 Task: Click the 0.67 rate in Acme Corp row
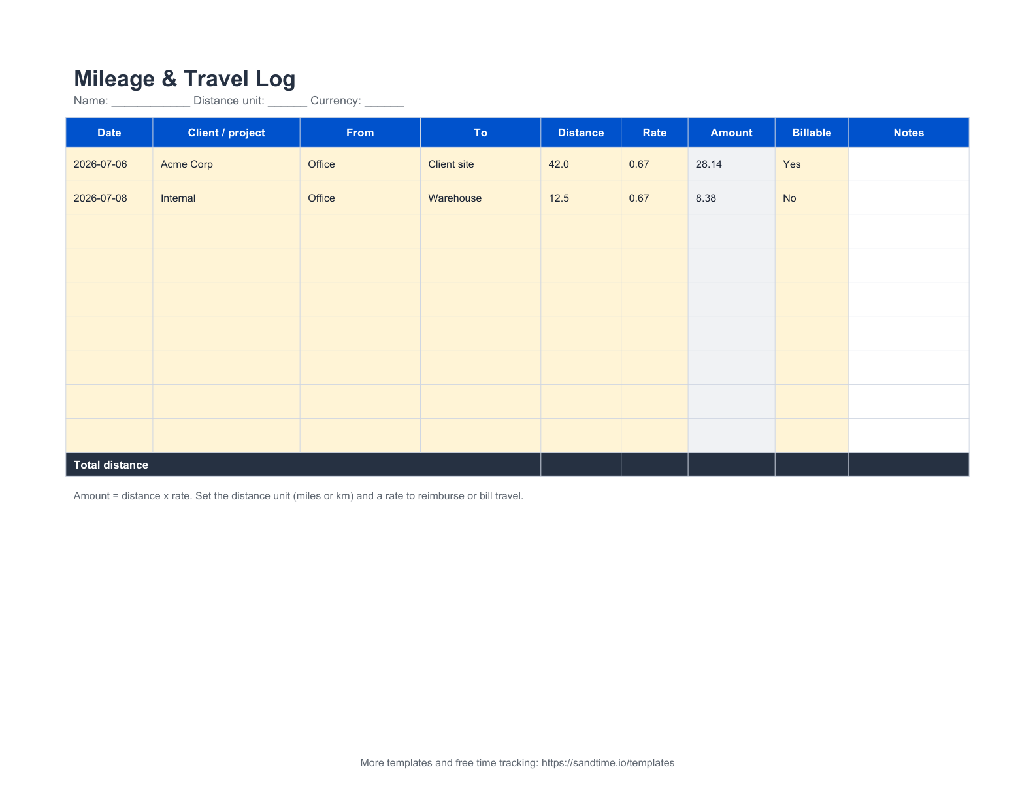click(x=654, y=164)
